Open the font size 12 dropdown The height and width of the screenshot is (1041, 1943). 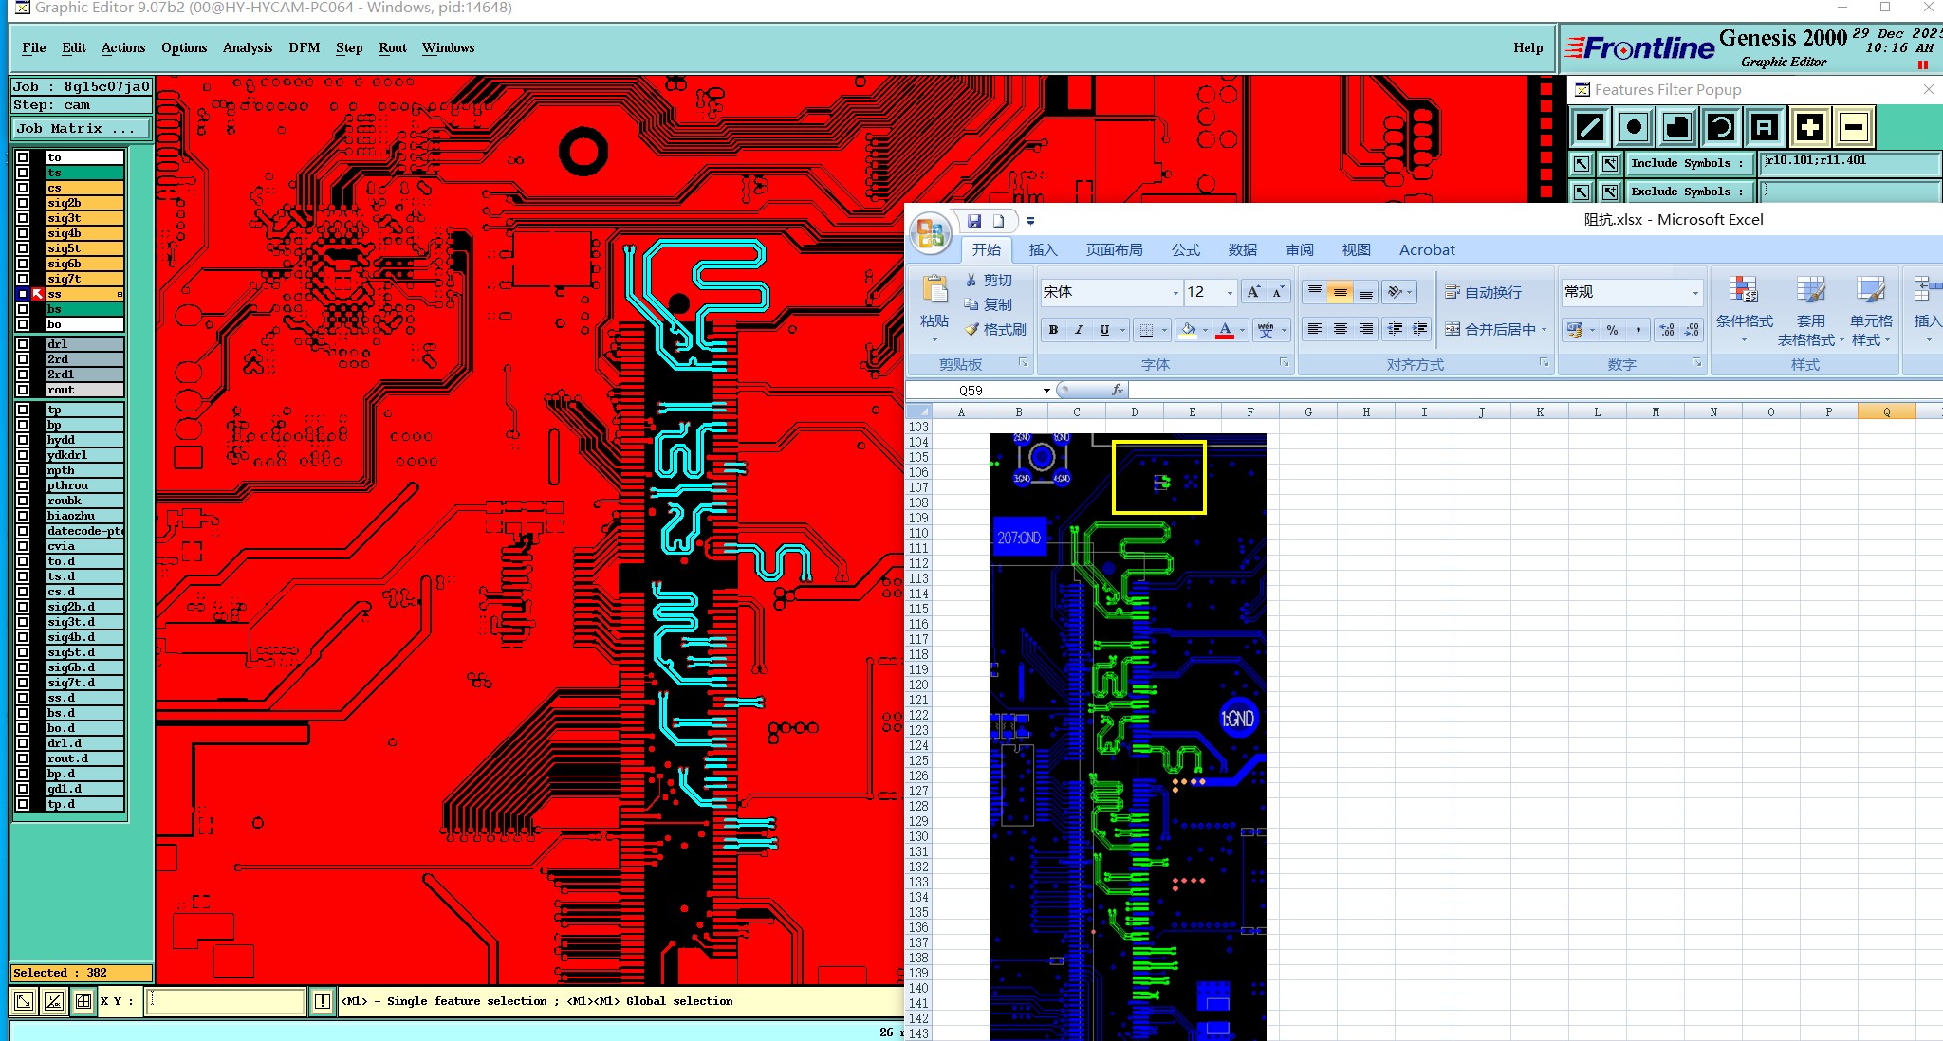tap(1230, 293)
